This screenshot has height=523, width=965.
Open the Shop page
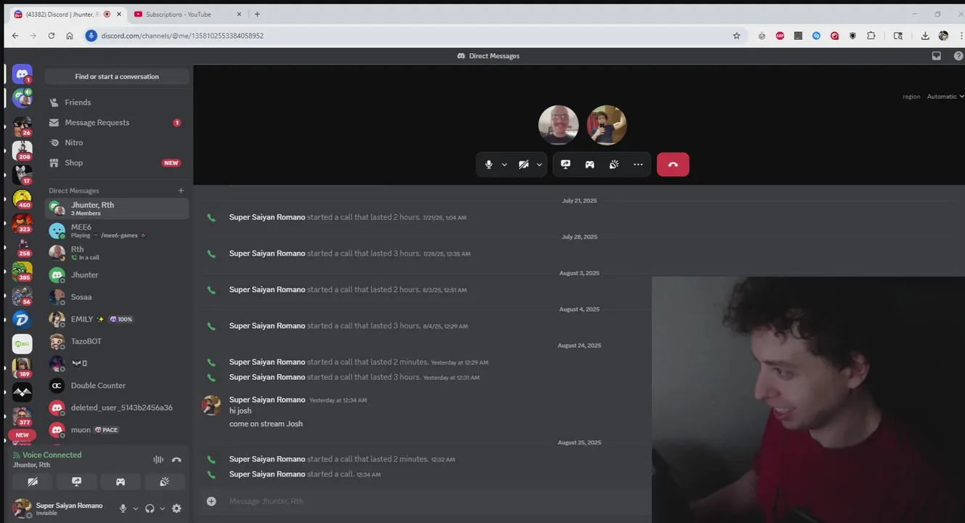click(x=117, y=163)
